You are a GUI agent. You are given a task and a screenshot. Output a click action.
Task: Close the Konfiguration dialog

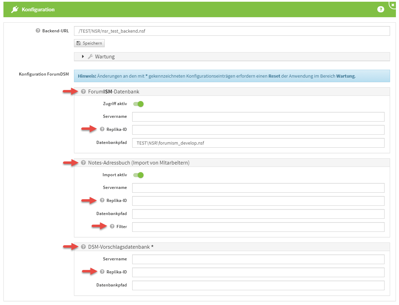(393, 5)
